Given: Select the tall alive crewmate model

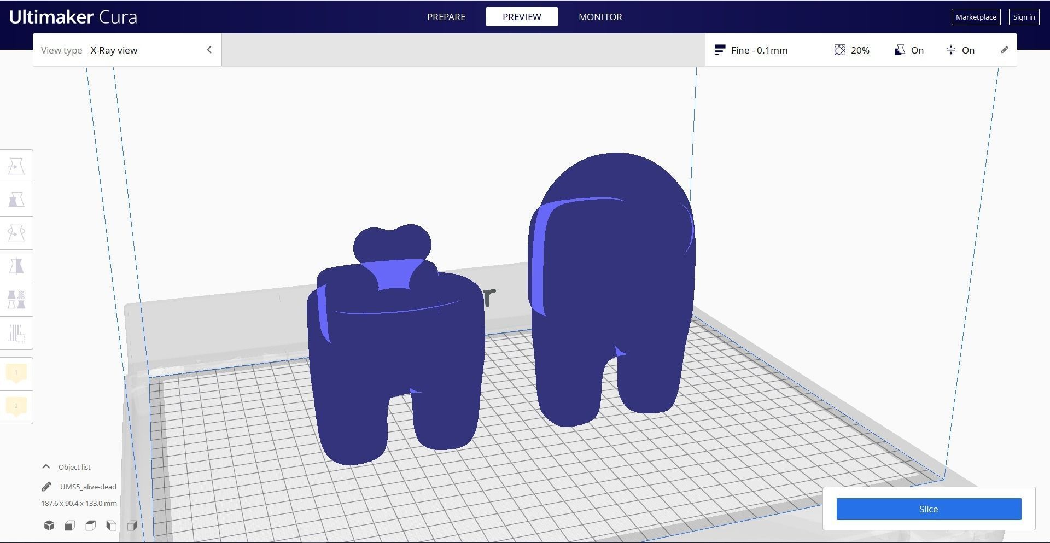Looking at the screenshot, I should (611, 290).
